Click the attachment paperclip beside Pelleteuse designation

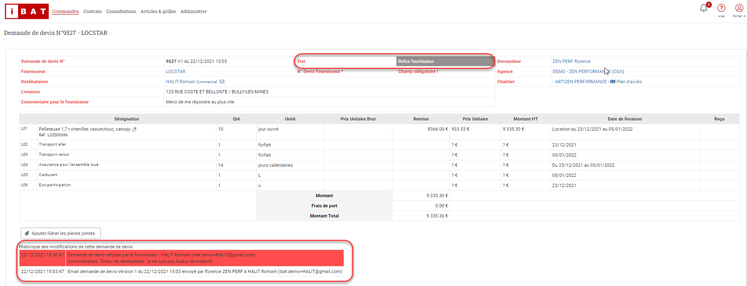pos(134,129)
